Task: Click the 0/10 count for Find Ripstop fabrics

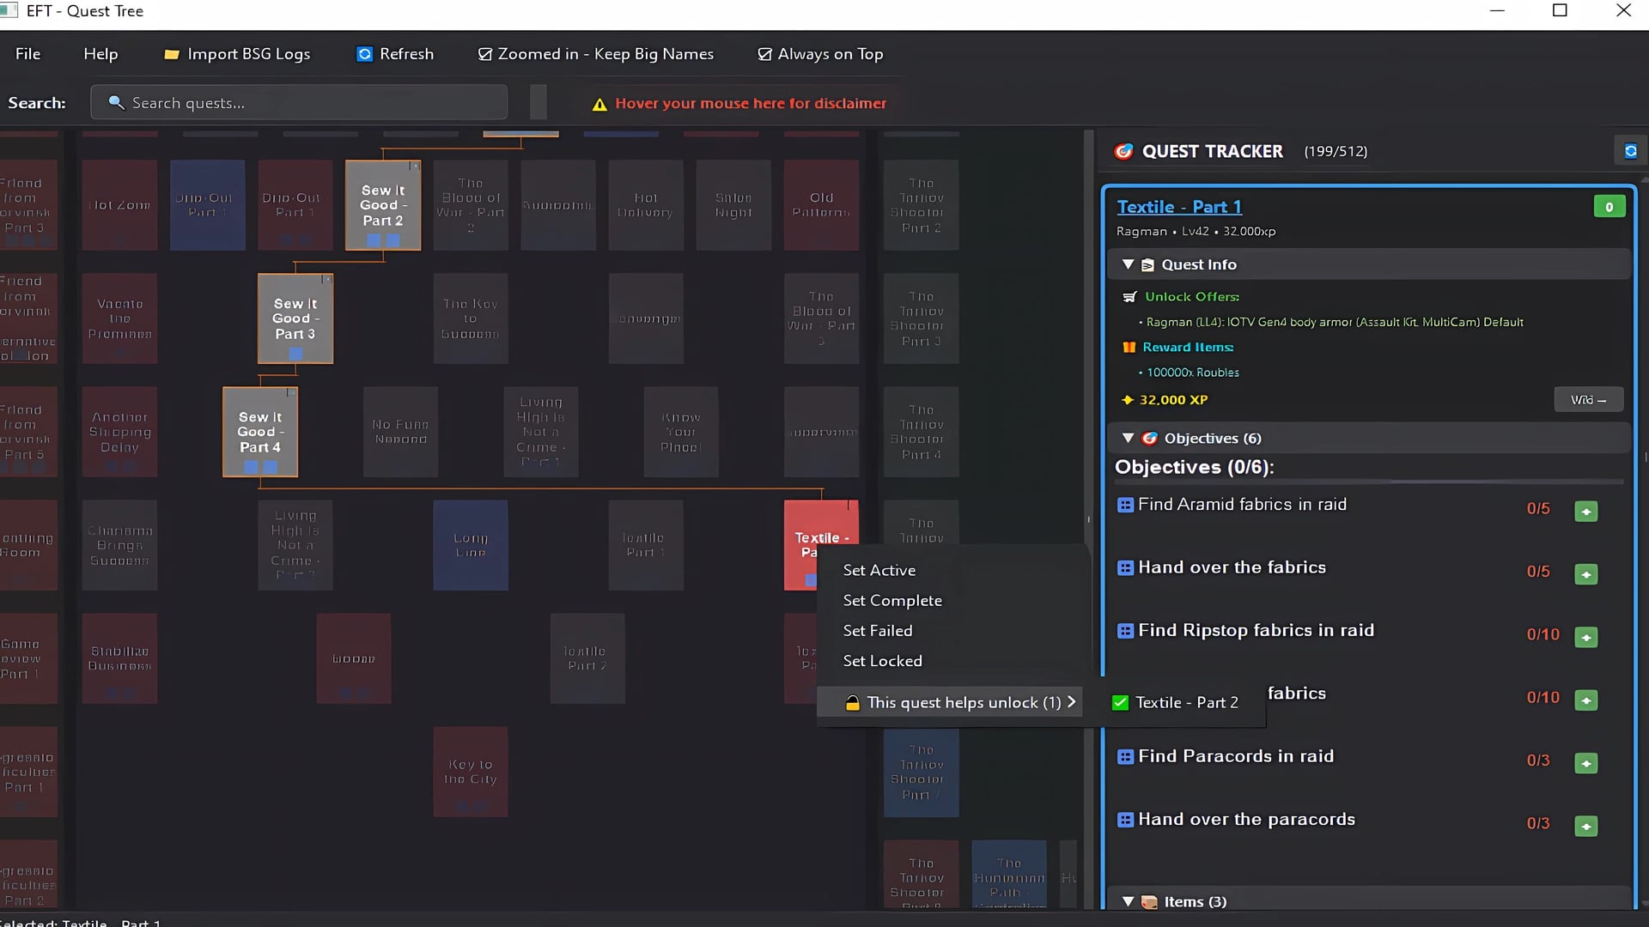Action: pos(1543,634)
